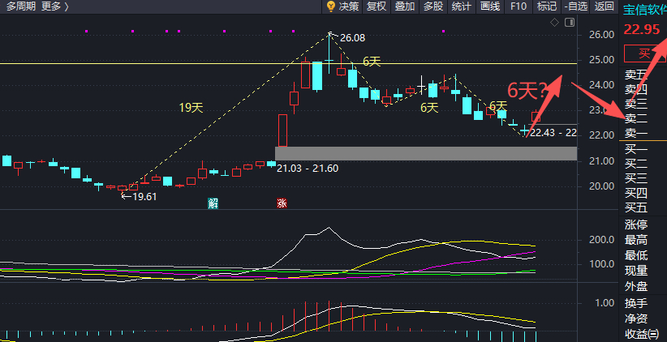
Task: Select the 买二 bid row
Action: click(636, 164)
